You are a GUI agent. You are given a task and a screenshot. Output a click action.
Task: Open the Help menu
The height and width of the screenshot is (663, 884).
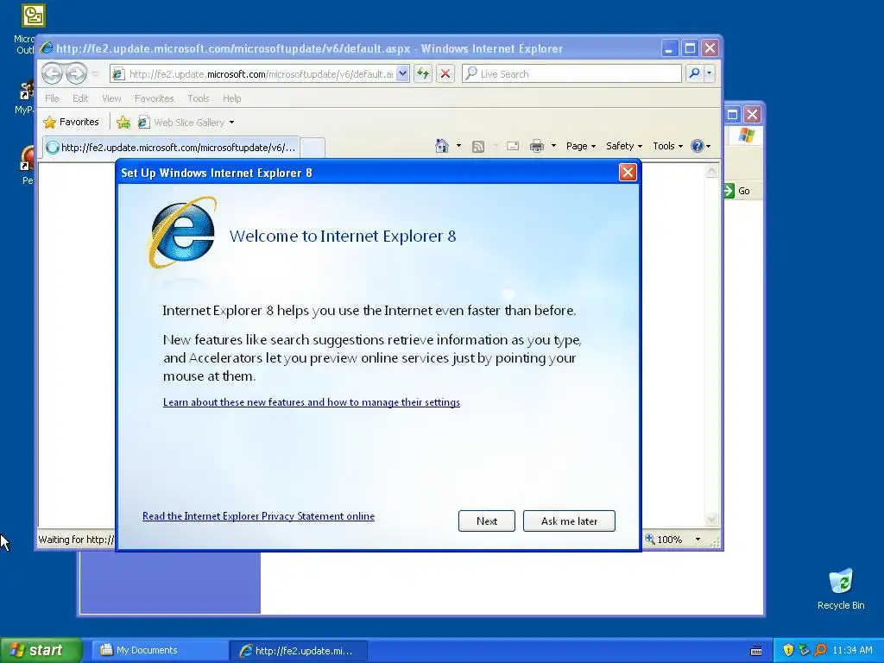(231, 98)
